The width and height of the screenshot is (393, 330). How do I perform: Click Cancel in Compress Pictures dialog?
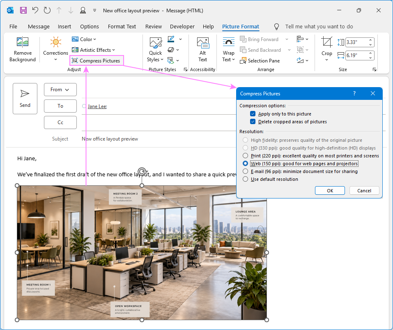point(364,191)
